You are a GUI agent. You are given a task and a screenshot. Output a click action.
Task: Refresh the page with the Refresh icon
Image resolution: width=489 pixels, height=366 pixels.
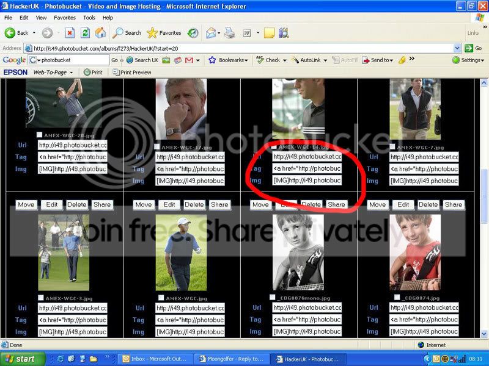(x=86, y=33)
